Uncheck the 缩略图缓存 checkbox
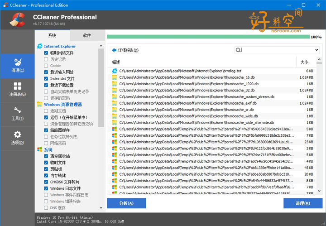This screenshot has width=326, height=226. point(46,130)
